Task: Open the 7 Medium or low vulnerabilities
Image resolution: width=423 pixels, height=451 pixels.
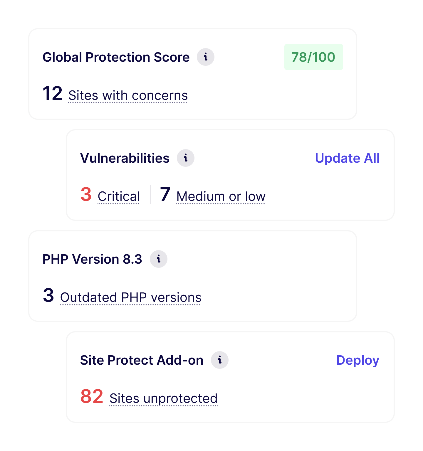Action: 221,196
